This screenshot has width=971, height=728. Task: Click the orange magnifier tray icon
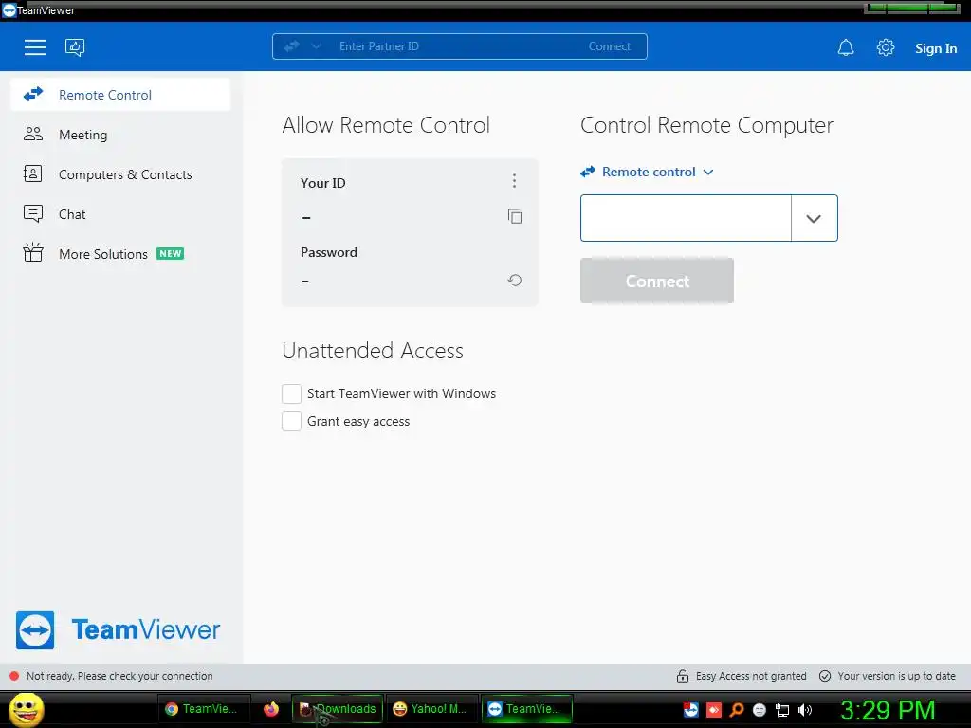tap(737, 710)
